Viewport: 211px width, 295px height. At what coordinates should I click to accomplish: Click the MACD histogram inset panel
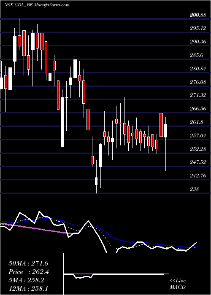click(116, 274)
